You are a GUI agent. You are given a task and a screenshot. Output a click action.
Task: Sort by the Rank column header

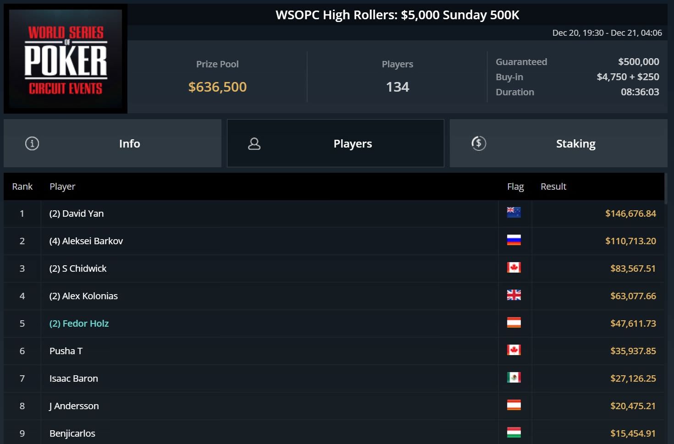(x=22, y=186)
